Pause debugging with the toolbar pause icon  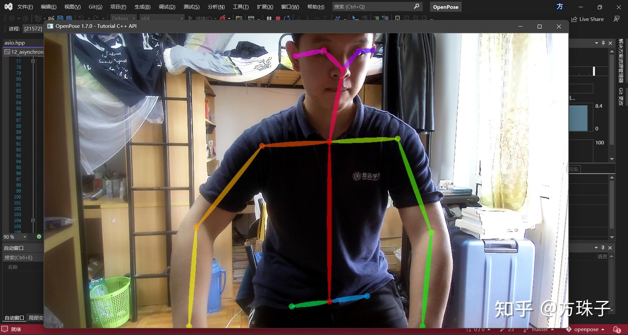coord(269,19)
